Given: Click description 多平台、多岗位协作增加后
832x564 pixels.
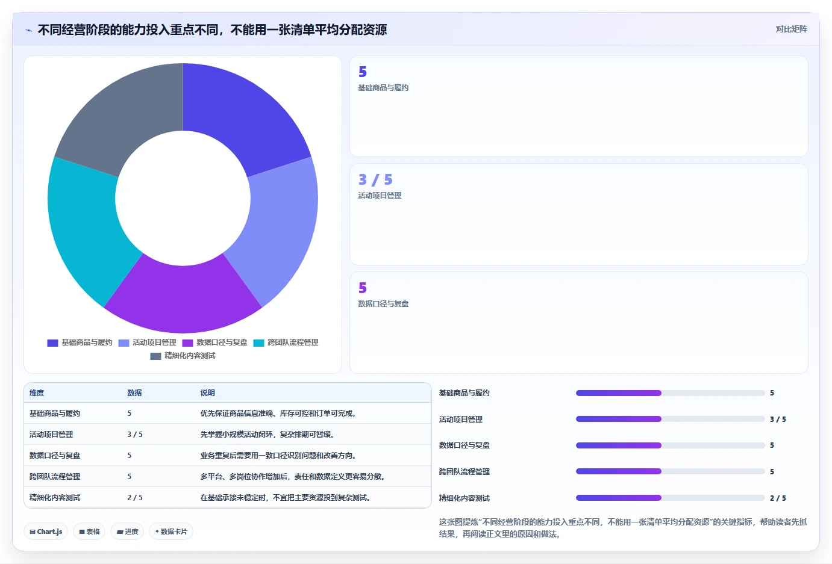Looking at the screenshot, I should pos(294,477).
